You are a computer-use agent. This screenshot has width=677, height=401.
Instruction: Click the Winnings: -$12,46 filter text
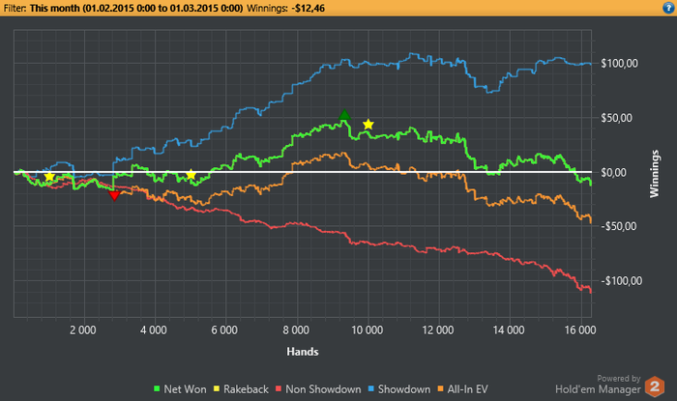point(285,8)
